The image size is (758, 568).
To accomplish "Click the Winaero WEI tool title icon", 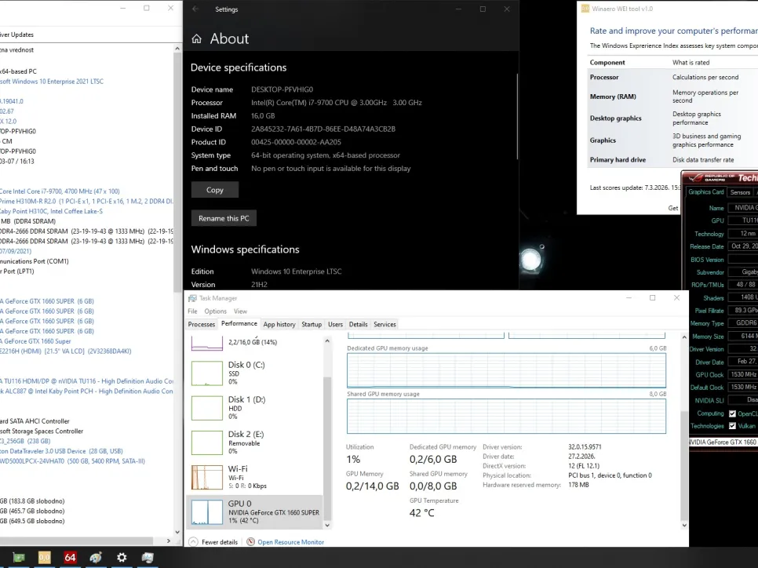I will 585,9.
